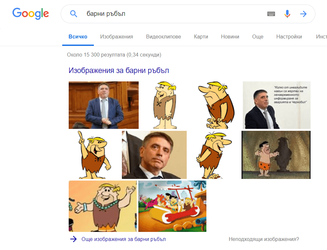The height and width of the screenshot is (250, 327).
Task: Click into the search text field
Action: pyautogui.click(x=174, y=14)
